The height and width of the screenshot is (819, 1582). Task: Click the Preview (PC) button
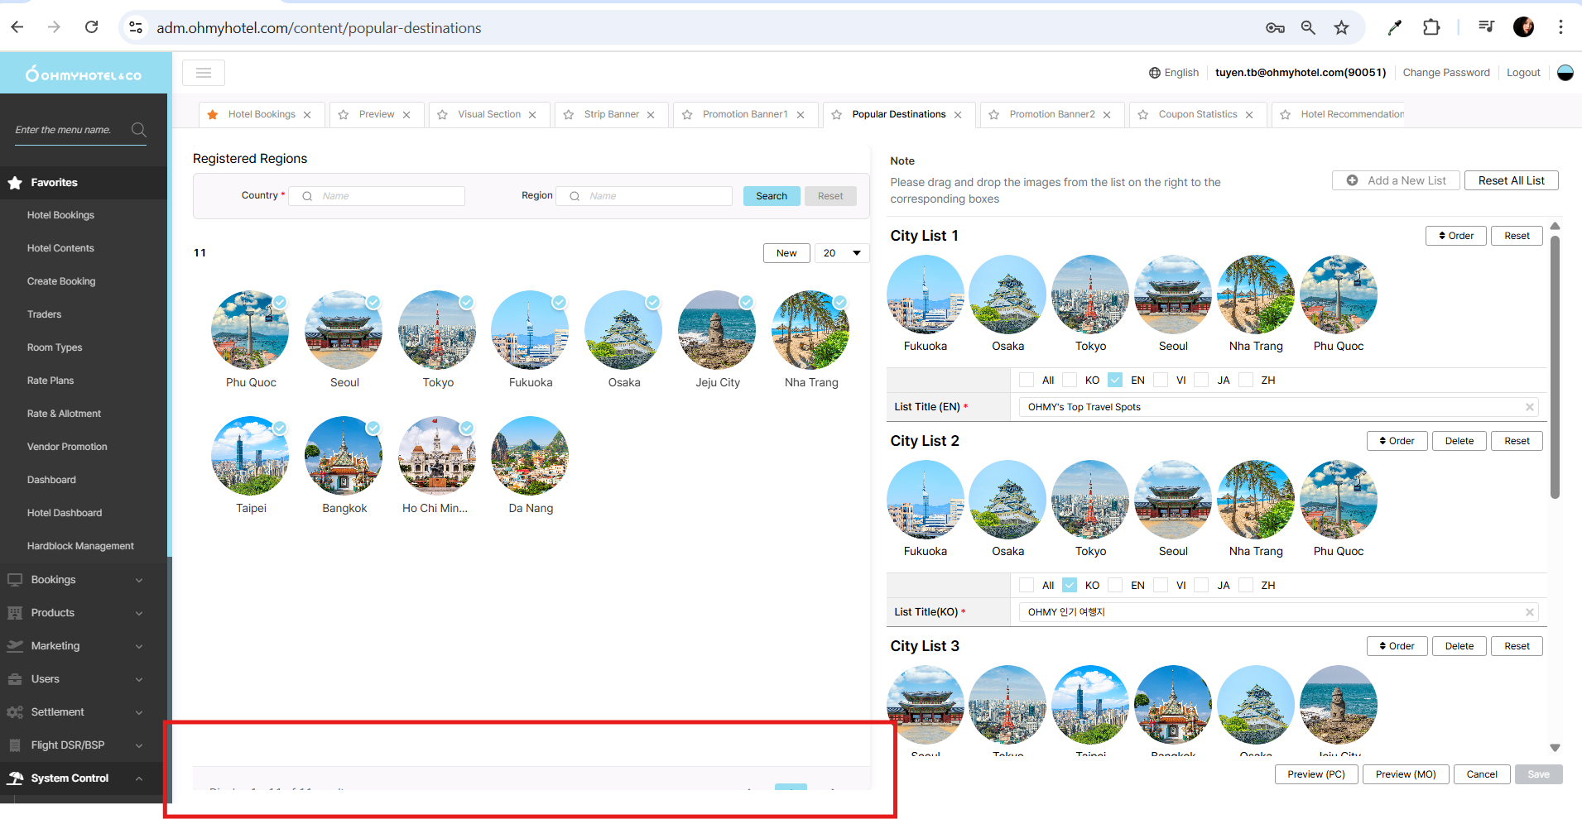click(x=1316, y=774)
